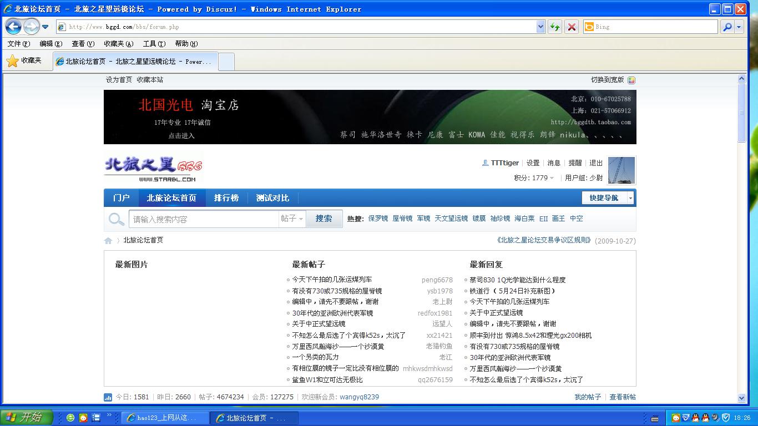Click the user icon beside TTTtiger
The height and width of the screenshot is (426, 758).
(486, 163)
